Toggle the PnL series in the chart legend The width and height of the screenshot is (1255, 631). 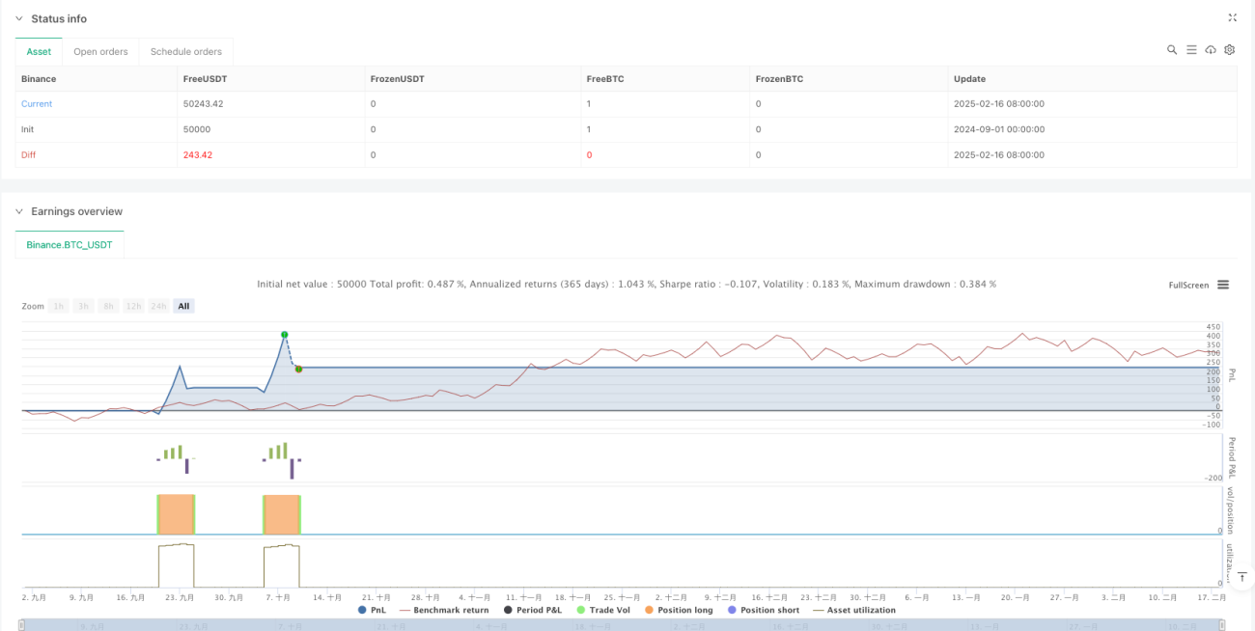[375, 610]
